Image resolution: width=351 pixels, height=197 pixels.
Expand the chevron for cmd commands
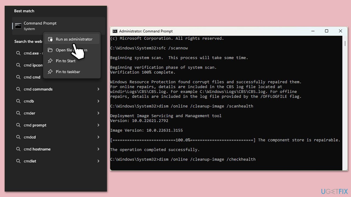[x=98, y=89]
